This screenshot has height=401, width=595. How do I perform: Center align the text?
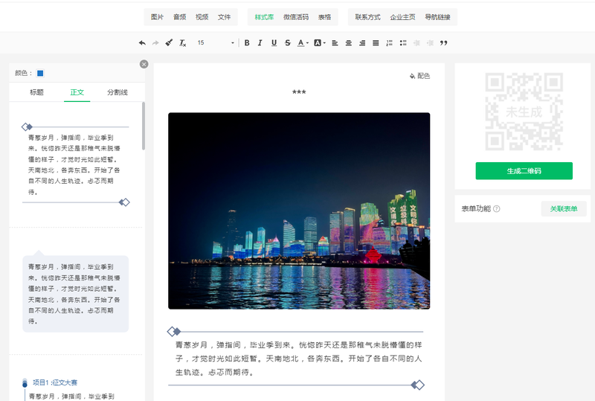coord(348,43)
